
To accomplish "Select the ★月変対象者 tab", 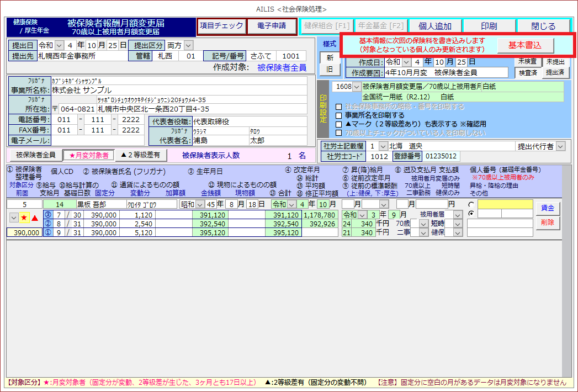I will [88, 155].
